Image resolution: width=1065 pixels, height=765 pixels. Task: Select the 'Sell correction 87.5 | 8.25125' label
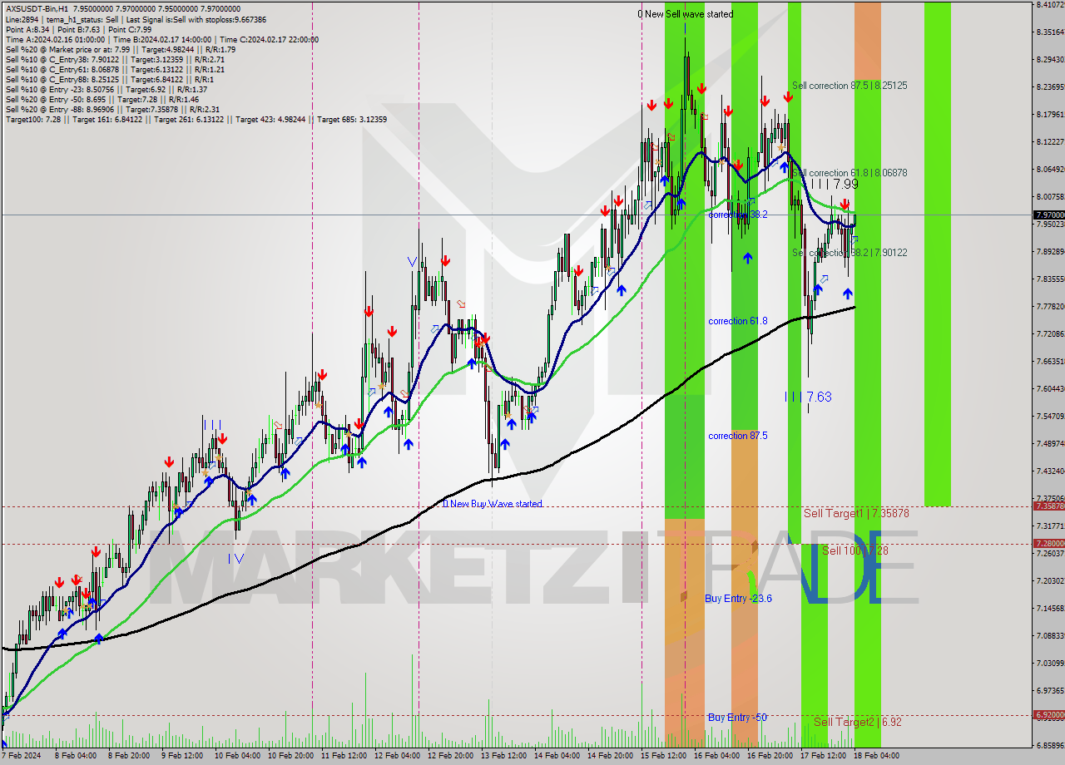[x=850, y=86]
